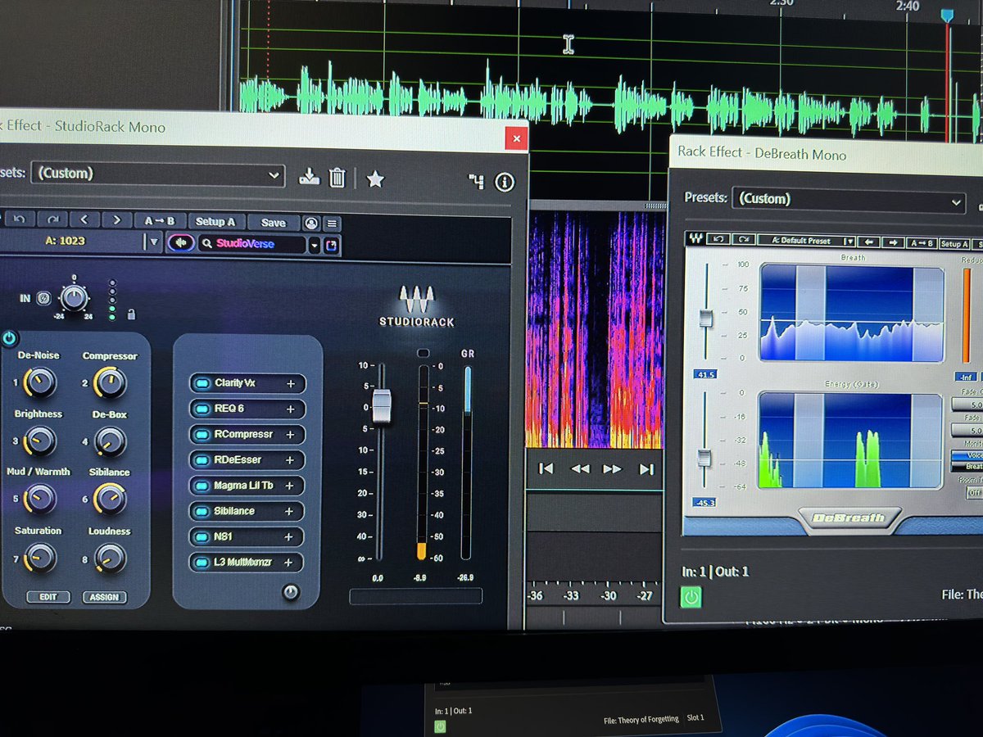Click the redo icon in DeBreath toolbar
The width and height of the screenshot is (983, 737).
(x=744, y=241)
